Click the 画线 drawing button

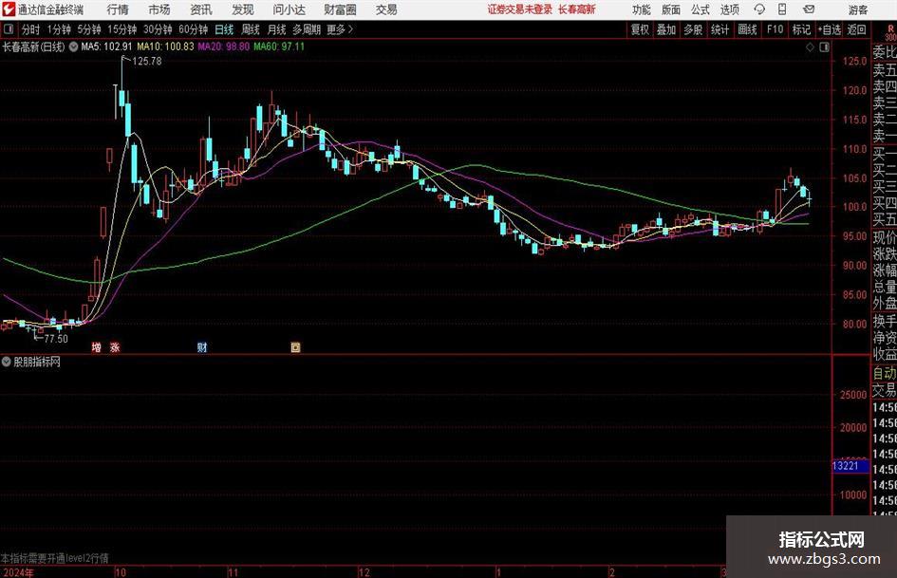coord(747,29)
